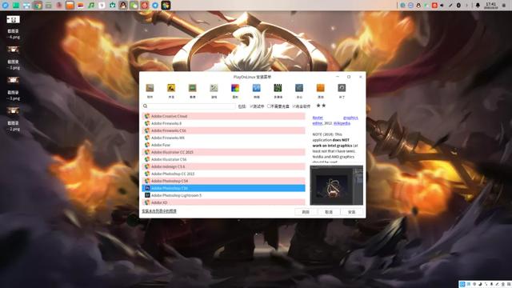Open the 17:41 clock in the top panel
The height and width of the screenshot is (288, 512).
click(490, 6)
